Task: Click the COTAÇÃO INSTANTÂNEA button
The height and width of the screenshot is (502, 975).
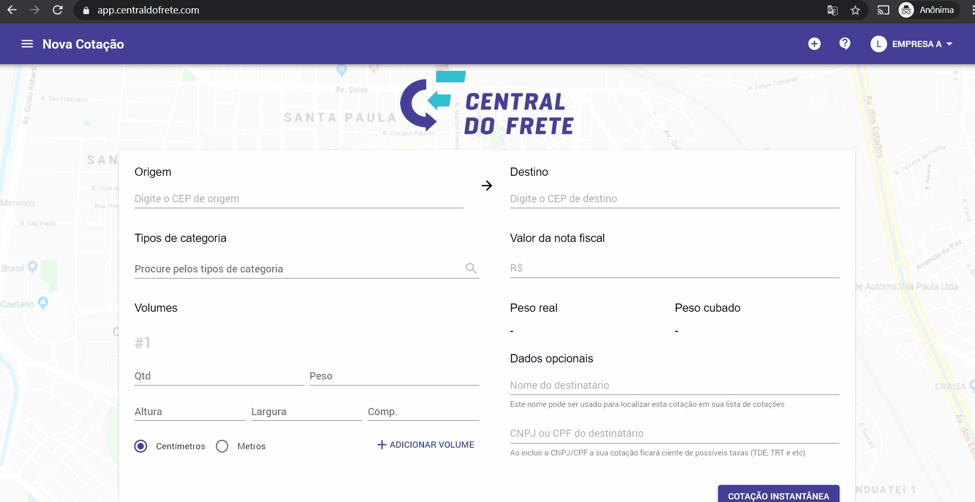Action: [x=779, y=494]
